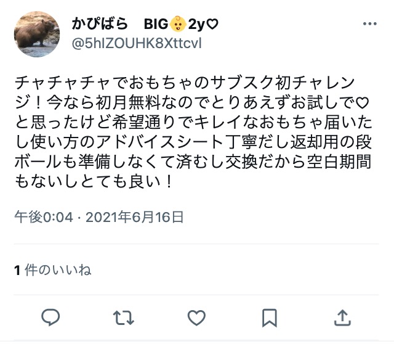Click the reply speech bubble icon
394x349 pixels.
click(x=50, y=318)
